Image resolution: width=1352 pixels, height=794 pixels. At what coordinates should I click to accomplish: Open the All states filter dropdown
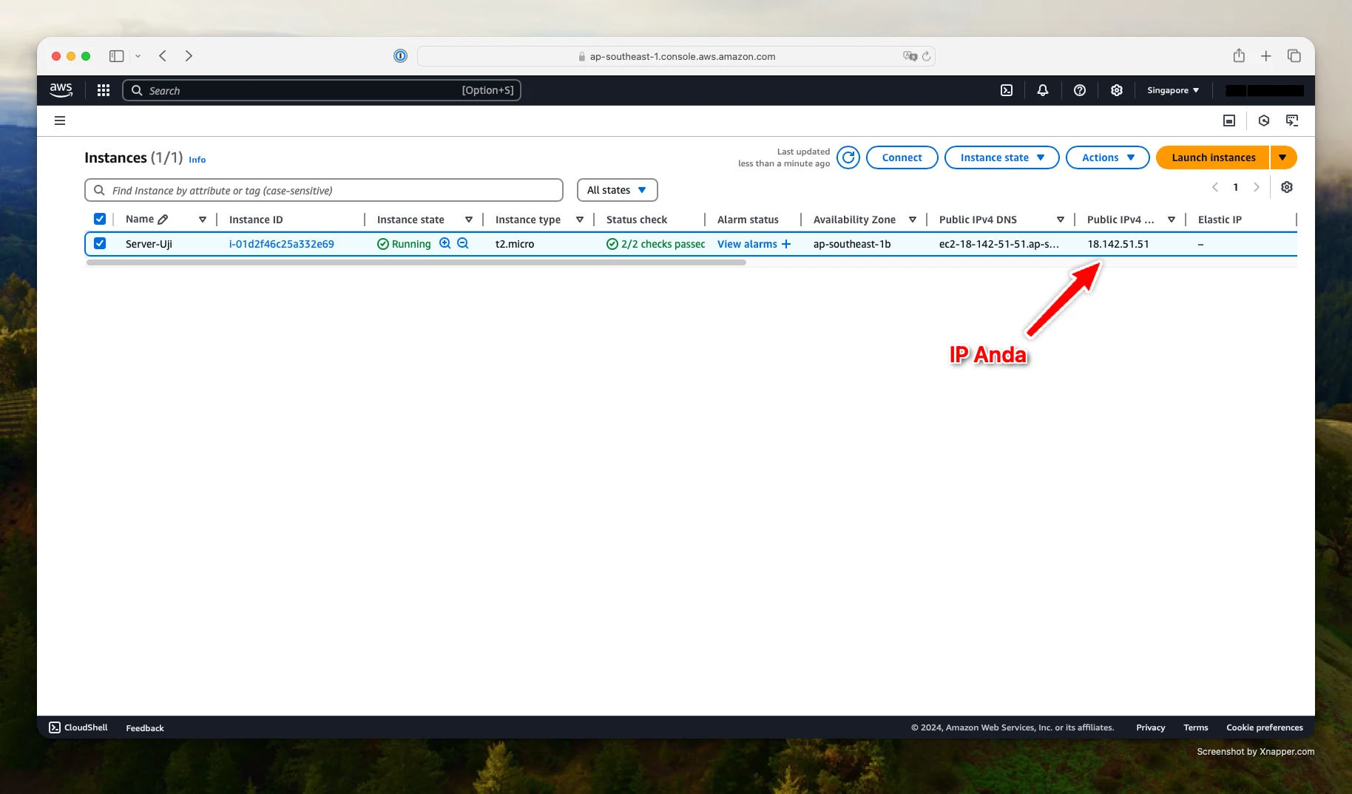click(x=618, y=190)
